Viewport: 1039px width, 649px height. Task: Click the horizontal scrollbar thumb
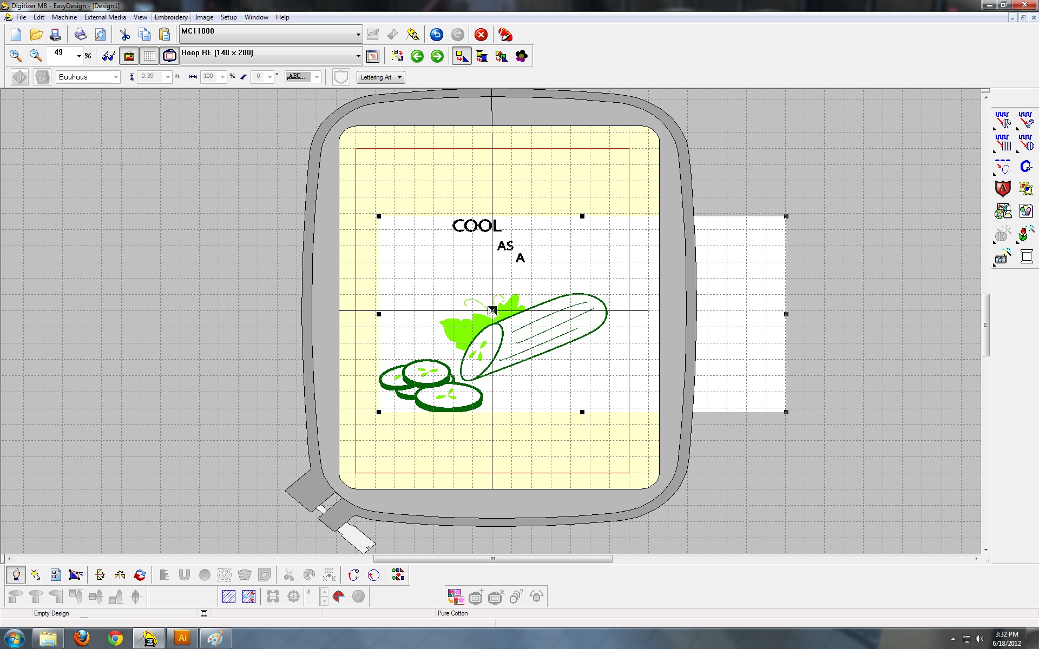point(492,559)
